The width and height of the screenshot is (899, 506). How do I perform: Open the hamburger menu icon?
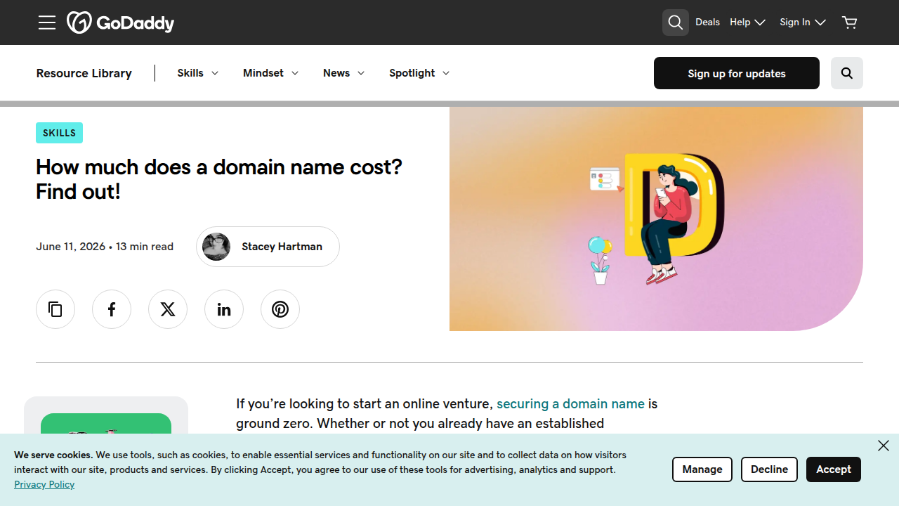coord(47,22)
